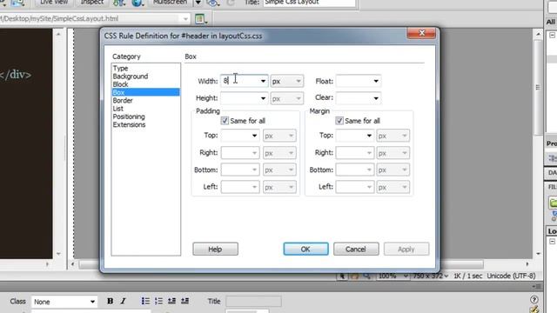Open the View options icon beside address bar
557x313 pixels.
click(201, 19)
